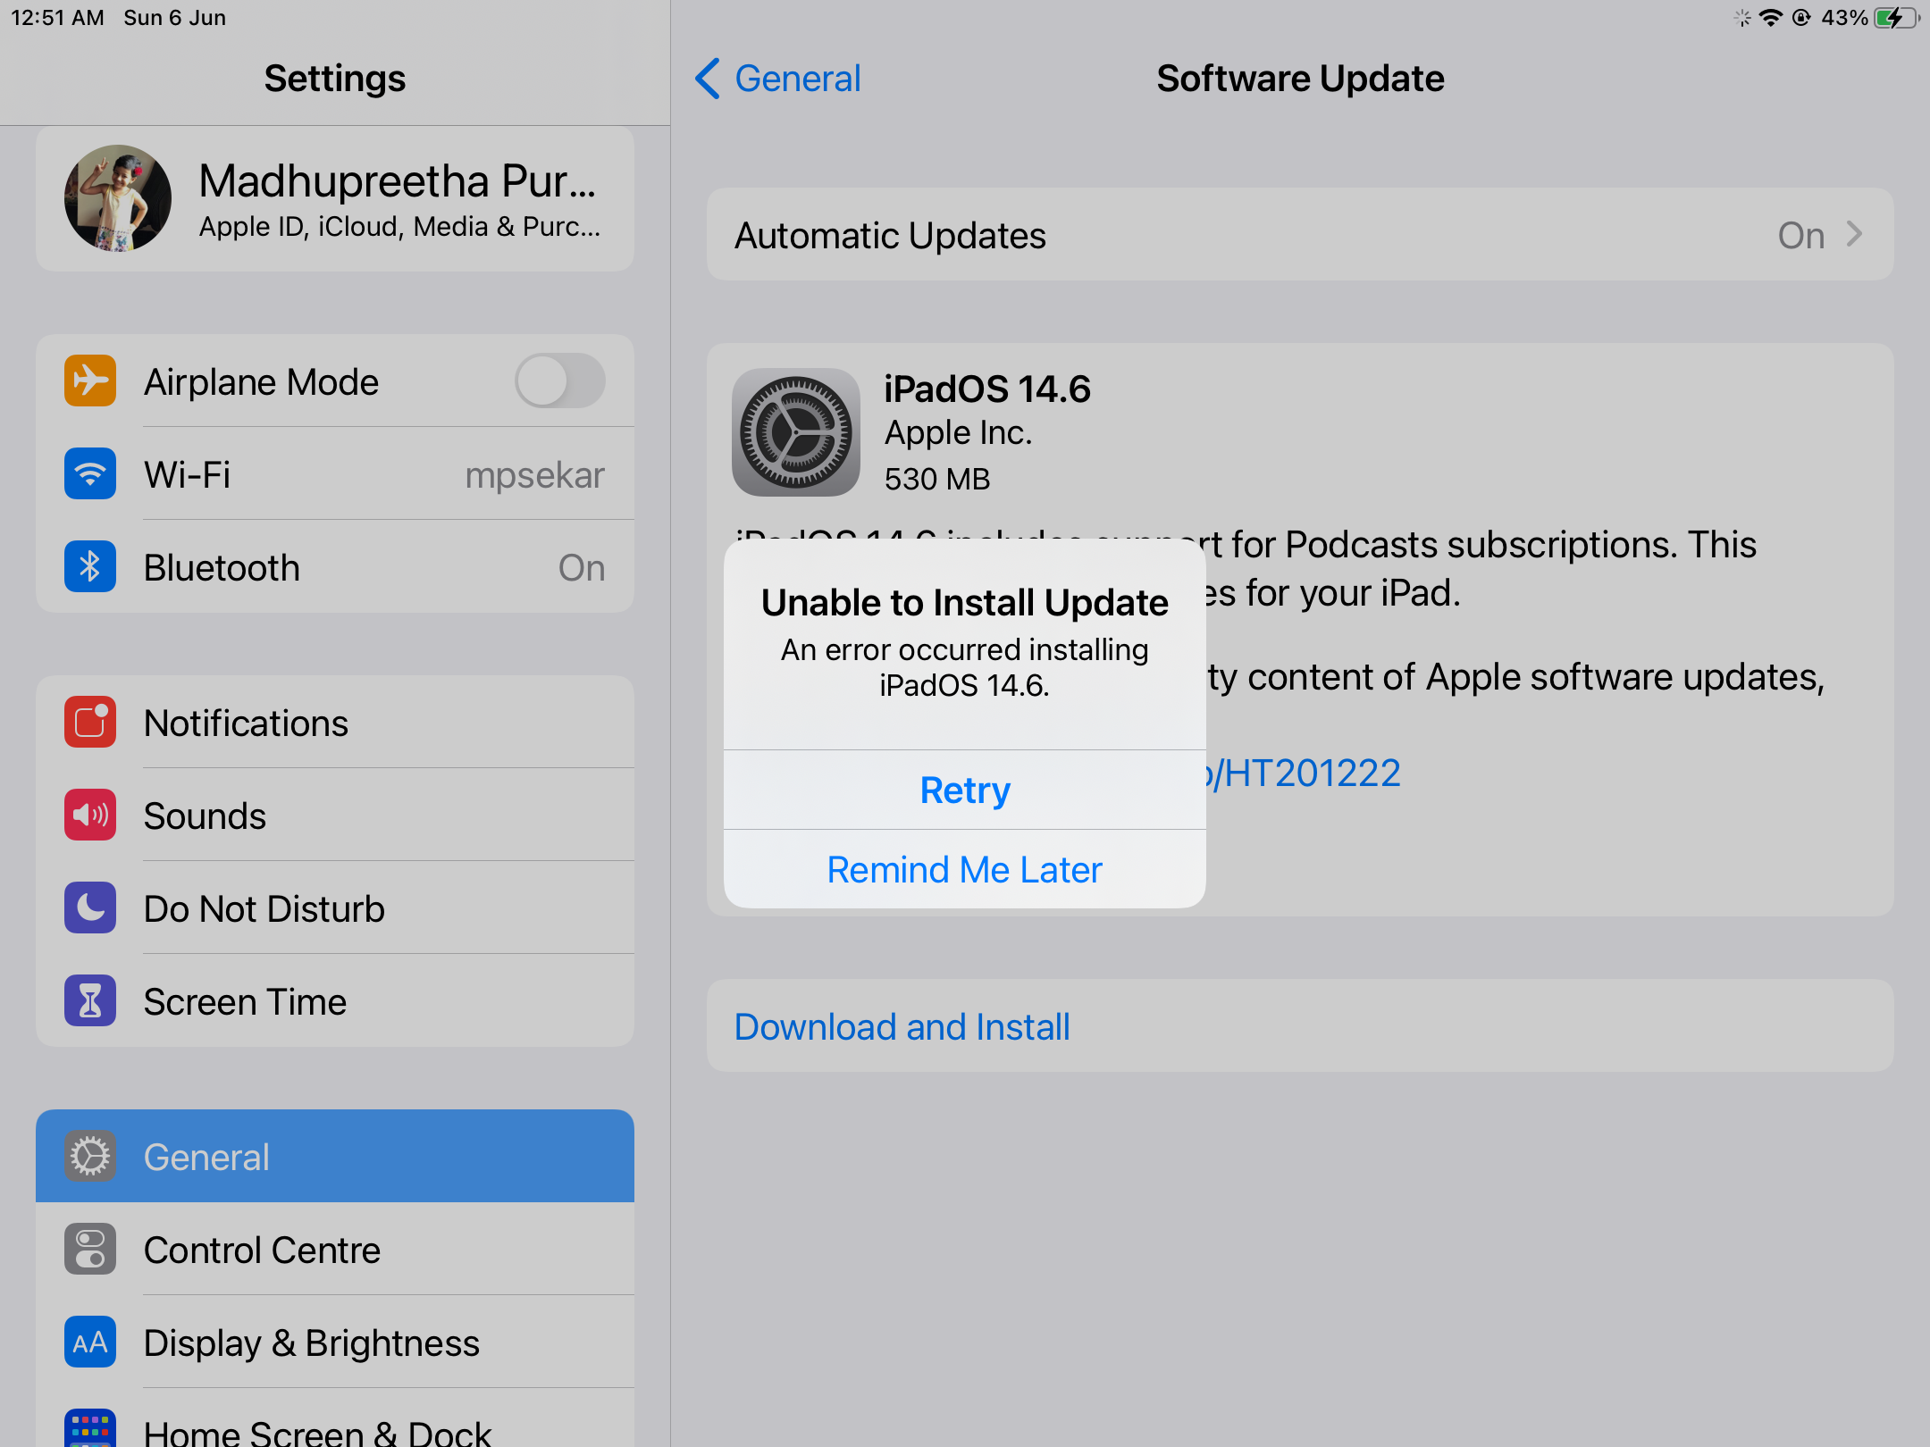Tap the Display & Brightness AA icon
Image resolution: width=1930 pixels, height=1447 pixels.
(89, 1342)
